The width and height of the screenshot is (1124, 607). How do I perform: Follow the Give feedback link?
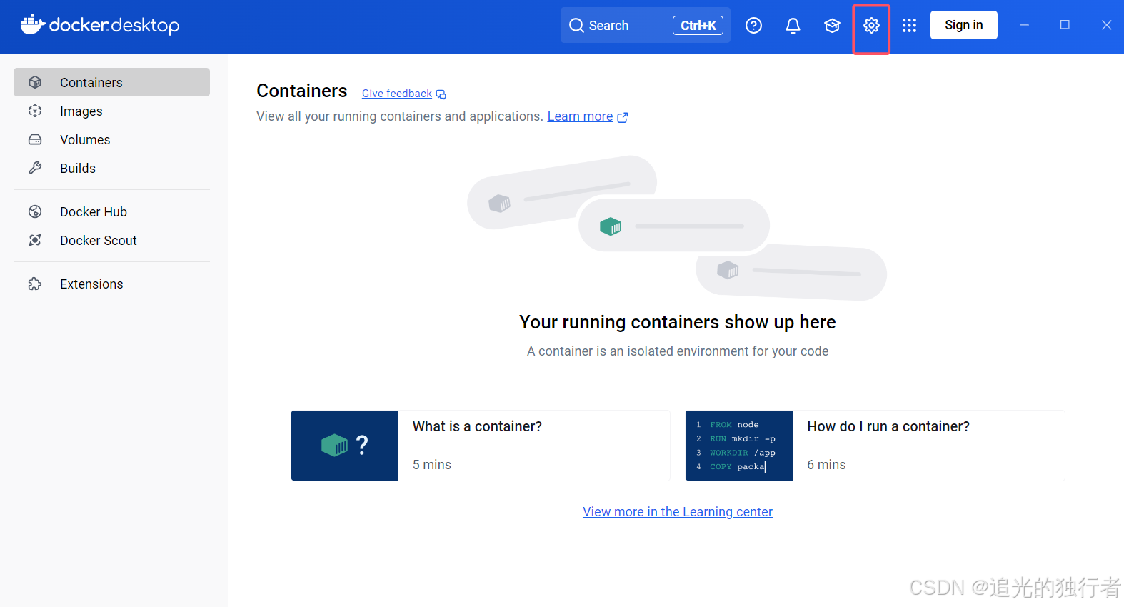[397, 94]
